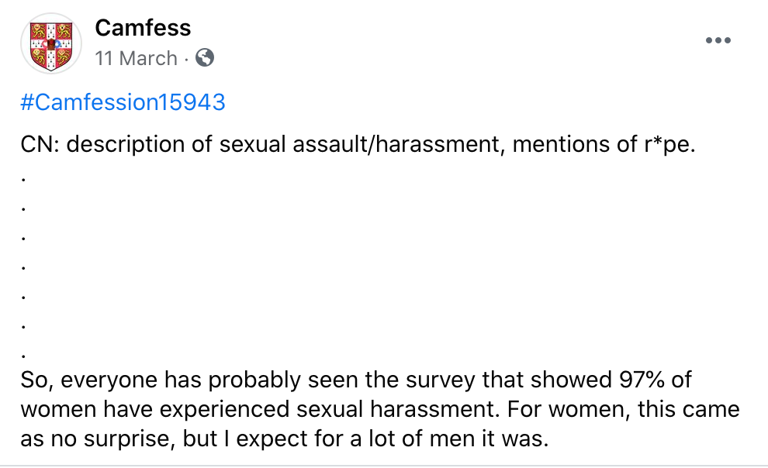Open the Camfess crest profile picture
Screen dimensions: 768x468
click(x=51, y=43)
